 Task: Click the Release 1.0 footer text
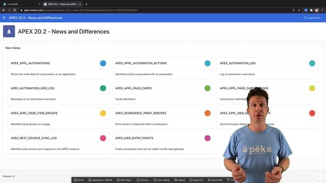coord(9,176)
